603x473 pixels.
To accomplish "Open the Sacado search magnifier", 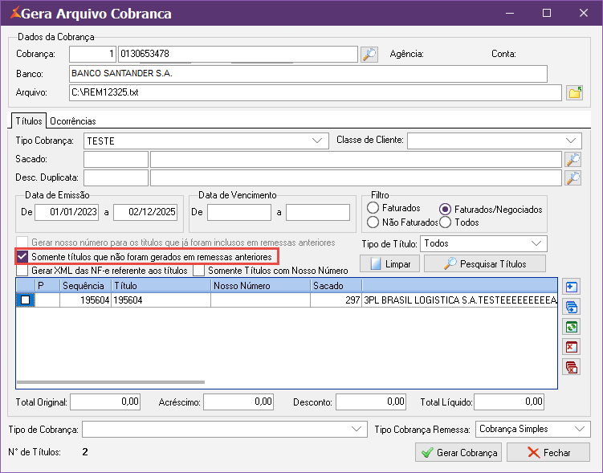I will click(x=573, y=159).
